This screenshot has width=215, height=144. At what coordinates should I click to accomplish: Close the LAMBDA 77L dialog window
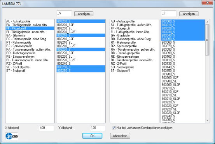(x=207, y=2)
